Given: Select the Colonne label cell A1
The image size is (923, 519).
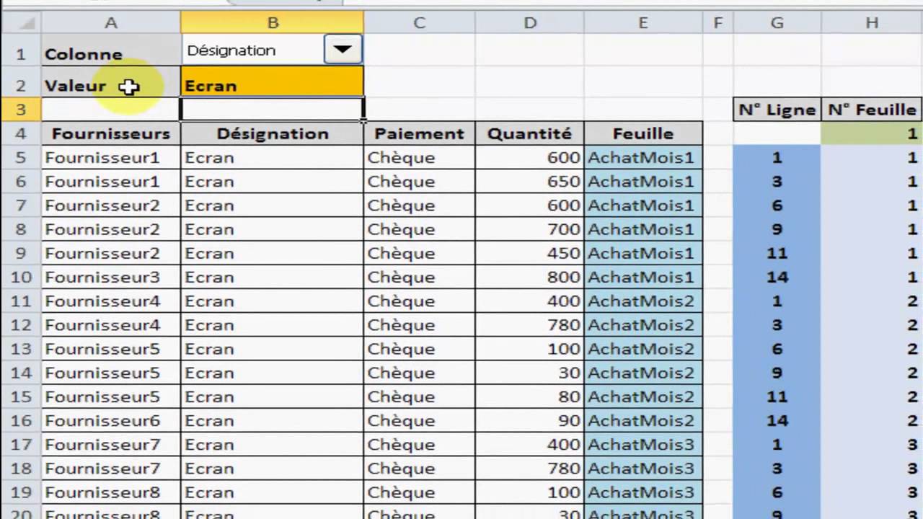Looking at the screenshot, I should tap(111, 50).
